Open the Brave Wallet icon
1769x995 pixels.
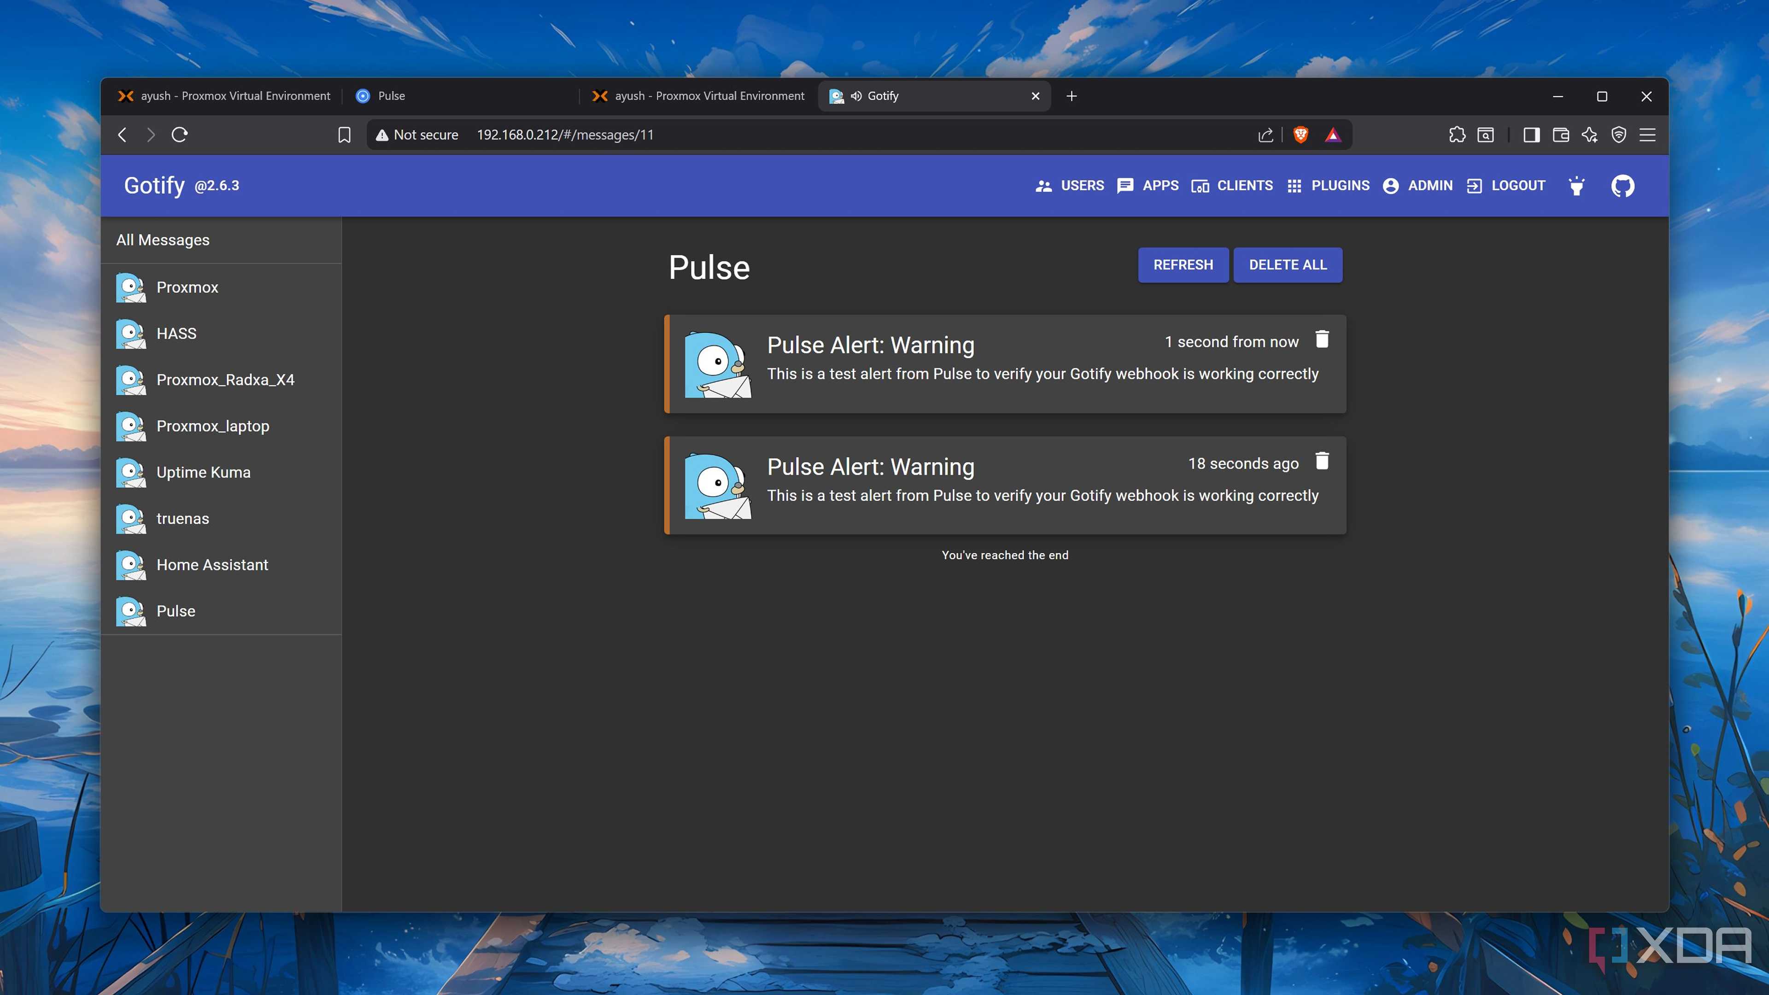1560,135
